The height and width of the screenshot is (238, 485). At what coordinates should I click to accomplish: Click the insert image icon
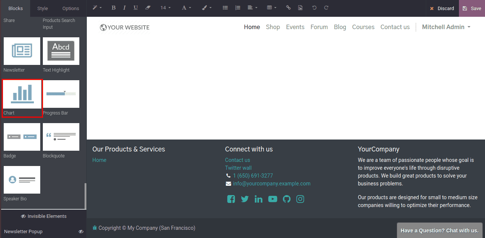point(300,8)
